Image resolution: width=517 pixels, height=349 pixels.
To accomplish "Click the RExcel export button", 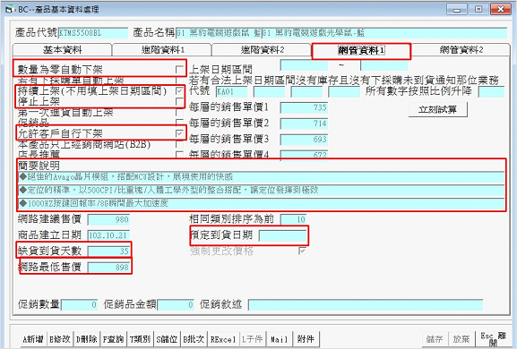I will coord(223,339).
